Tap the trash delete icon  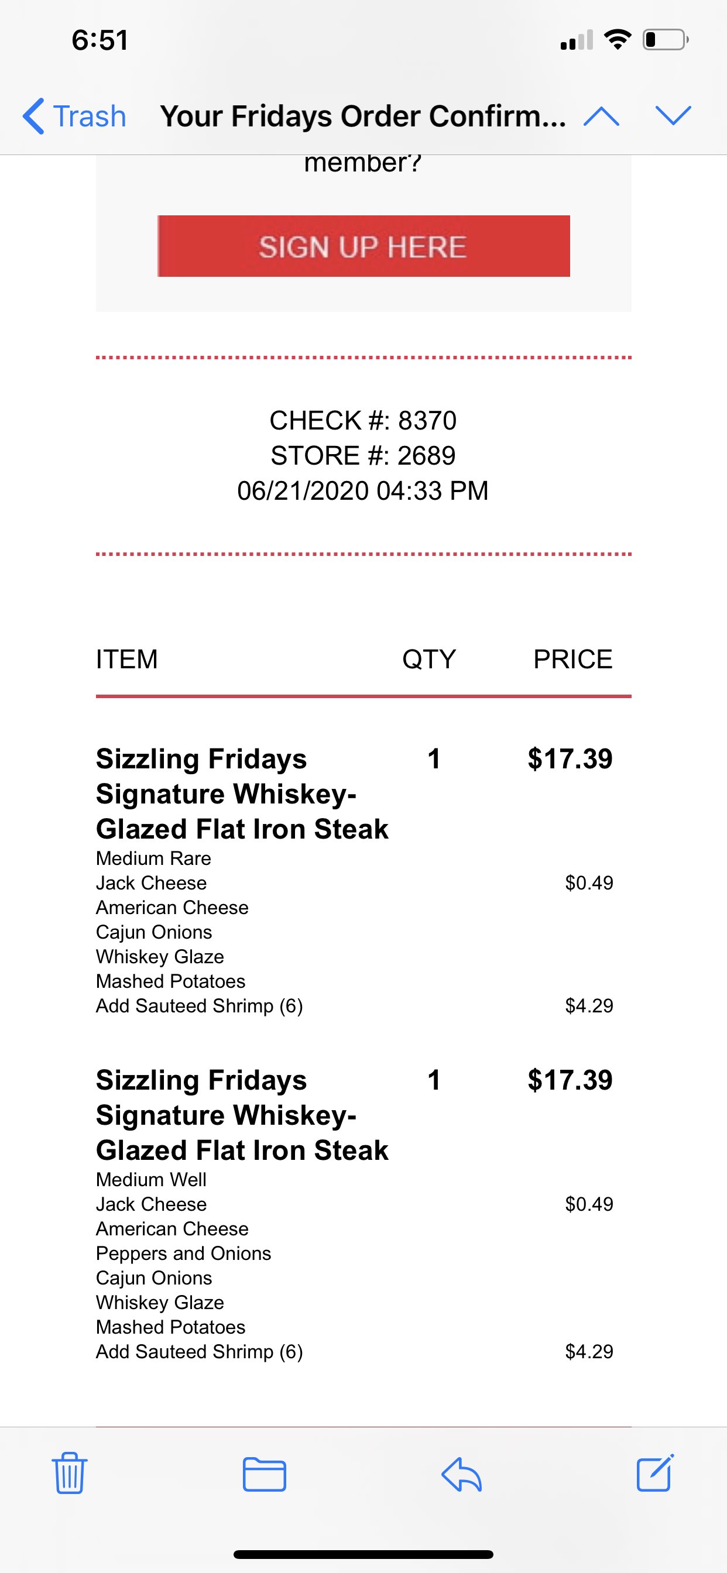click(x=70, y=1473)
